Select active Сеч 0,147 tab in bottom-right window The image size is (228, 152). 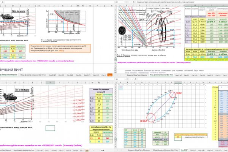(184, 150)
